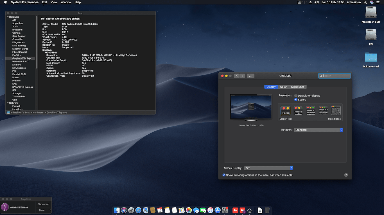Viewport: 384px width, 215px height.
Task: Open Calendar icon showing 16 in dock
Action: click(160, 210)
